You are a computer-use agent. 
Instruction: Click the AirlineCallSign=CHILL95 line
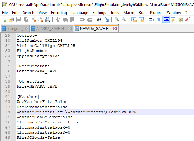(x=46, y=46)
